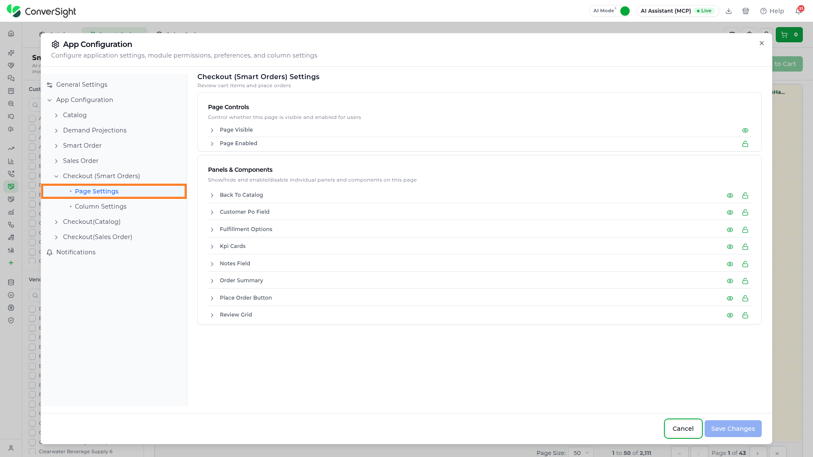Expand the Back To Catalog row
This screenshot has height=457, width=813.
click(212, 195)
